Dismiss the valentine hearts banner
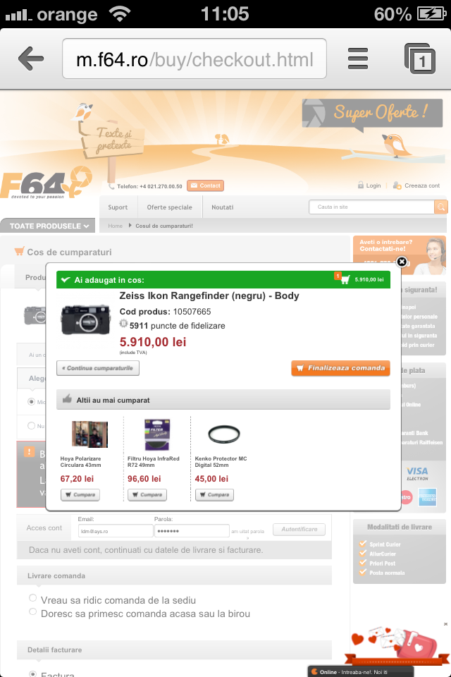The width and height of the screenshot is (451, 677). [x=445, y=624]
